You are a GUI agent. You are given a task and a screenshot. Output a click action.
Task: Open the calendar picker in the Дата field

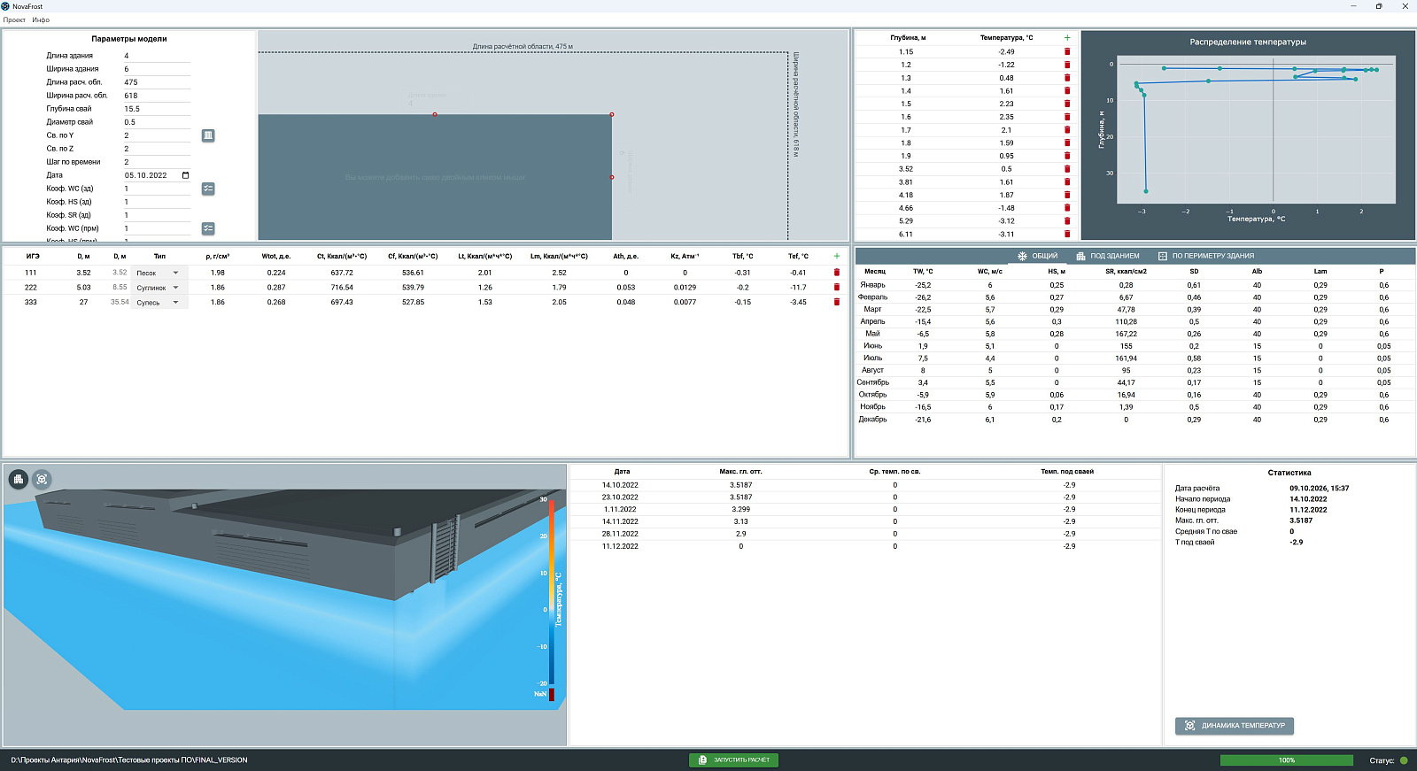point(185,175)
